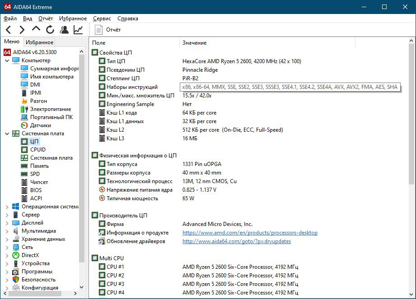Select Суммарная информация monitor icon in tree
This screenshot has width=416, height=299.
[x=24, y=69]
